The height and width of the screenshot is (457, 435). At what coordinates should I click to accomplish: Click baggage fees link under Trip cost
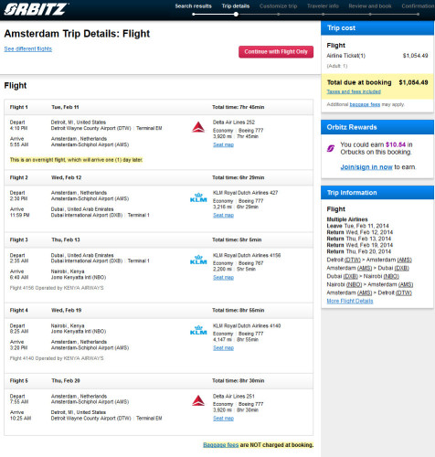point(365,104)
